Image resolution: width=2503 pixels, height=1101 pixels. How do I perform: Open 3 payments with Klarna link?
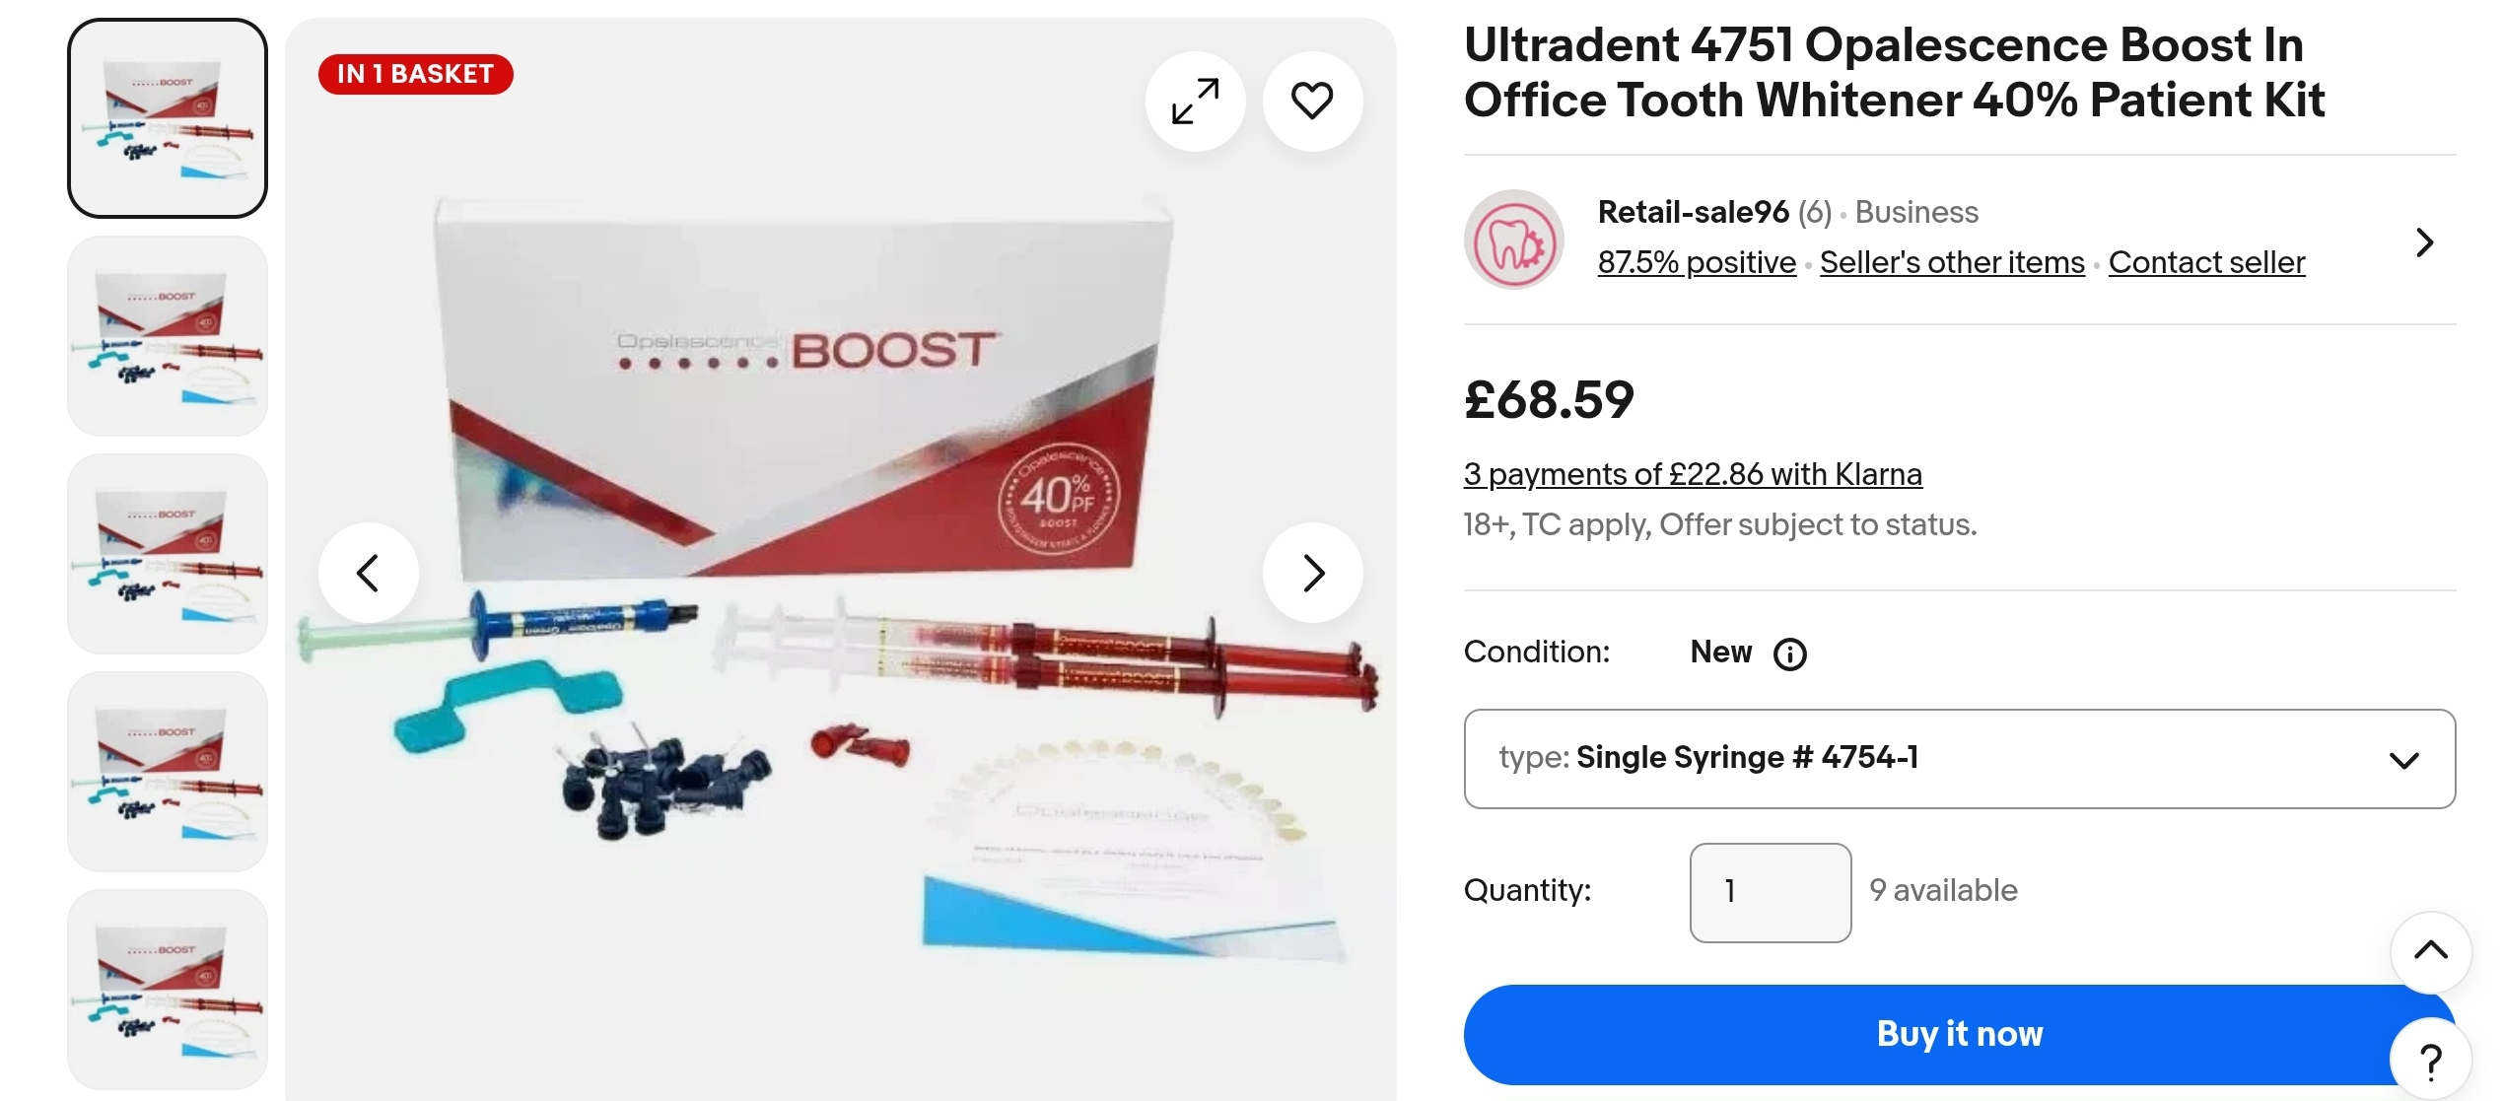[1693, 474]
